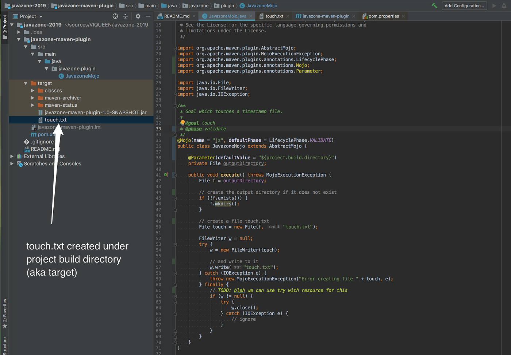Screen dimensions: 511x355
Task: Open plugin in the breadcrumb path
Action: click(x=228, y=5)
